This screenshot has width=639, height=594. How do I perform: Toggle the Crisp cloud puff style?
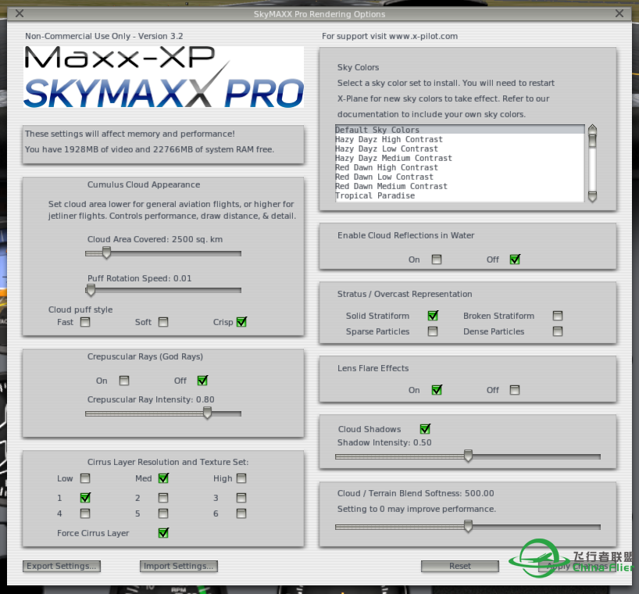pos(241,322)
